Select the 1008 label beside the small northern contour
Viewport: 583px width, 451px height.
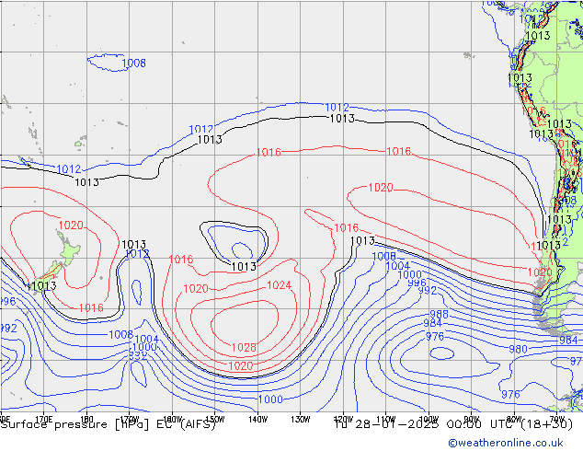click(134, 63)
